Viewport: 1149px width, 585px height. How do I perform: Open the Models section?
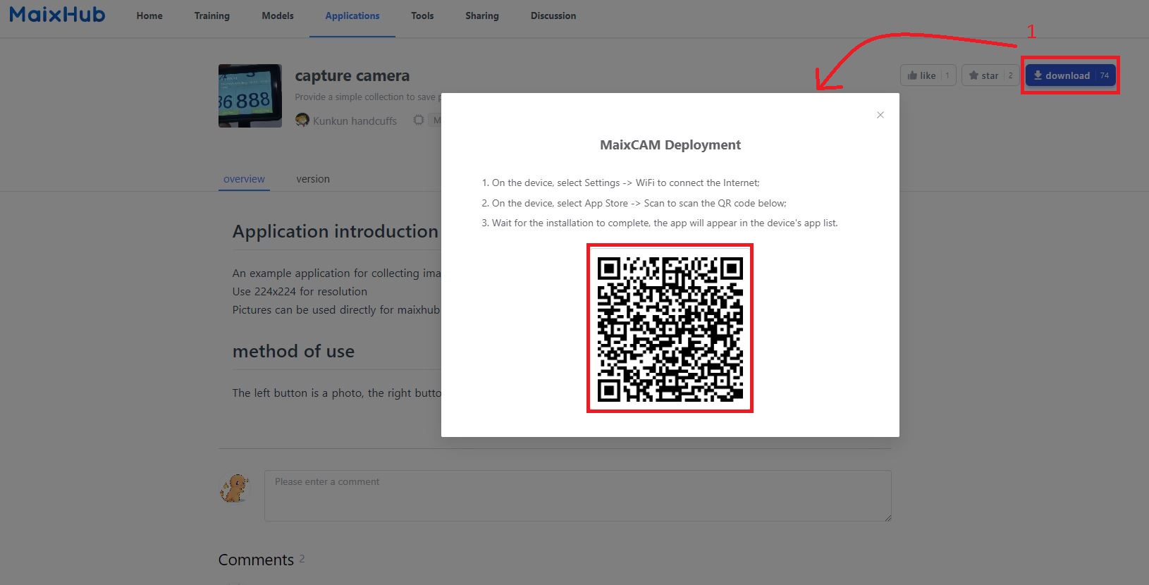[x=278, y=16]
